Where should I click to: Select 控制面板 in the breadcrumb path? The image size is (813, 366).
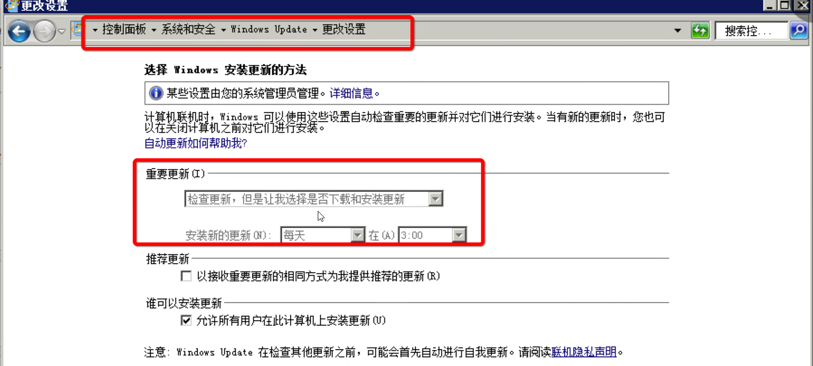tap(124, 29)
